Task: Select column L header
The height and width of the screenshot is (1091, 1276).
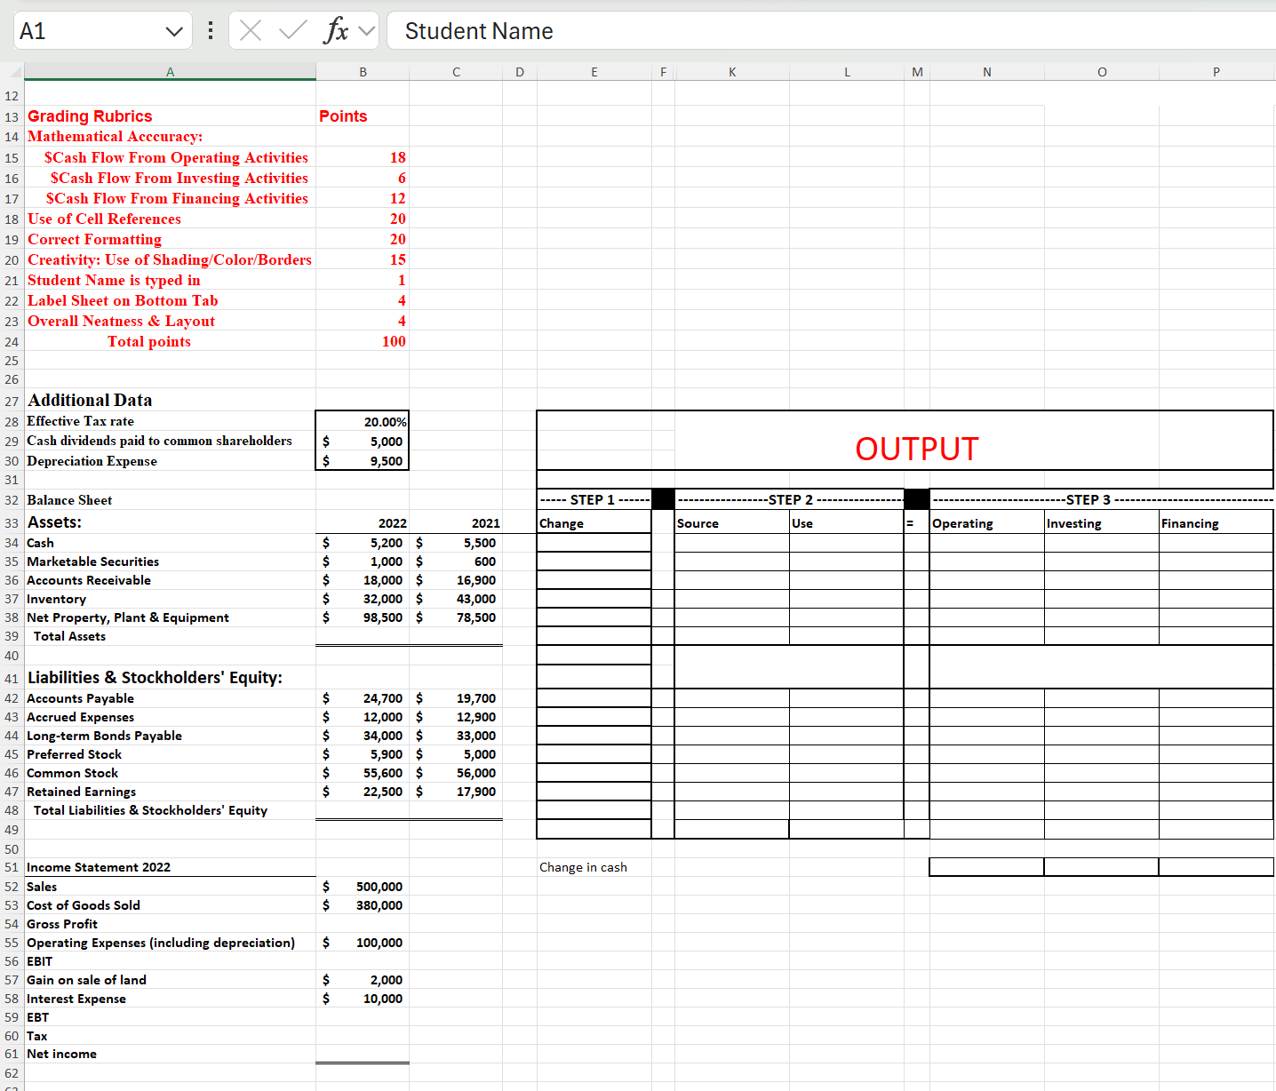Action: coord(847,72)
